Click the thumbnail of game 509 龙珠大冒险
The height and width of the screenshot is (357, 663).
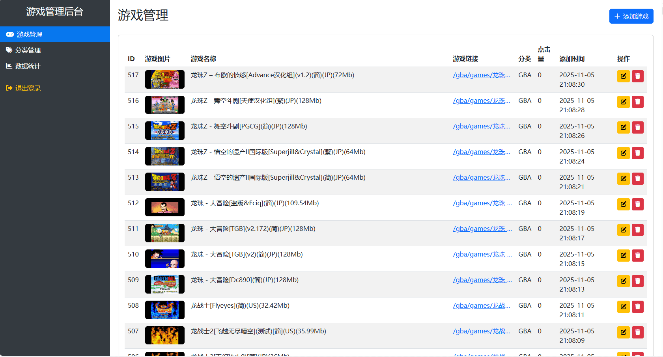tap(164, 284)
